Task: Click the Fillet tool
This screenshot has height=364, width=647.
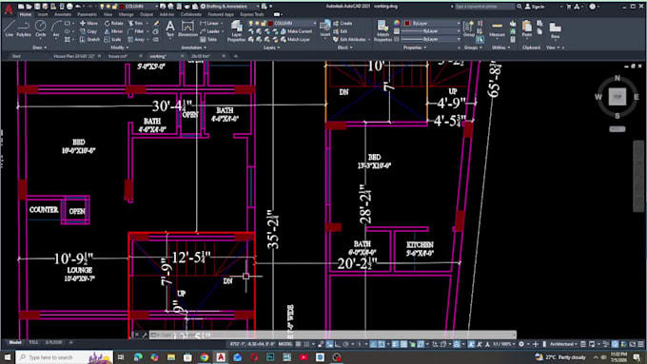Action: [x=135, y=31]
